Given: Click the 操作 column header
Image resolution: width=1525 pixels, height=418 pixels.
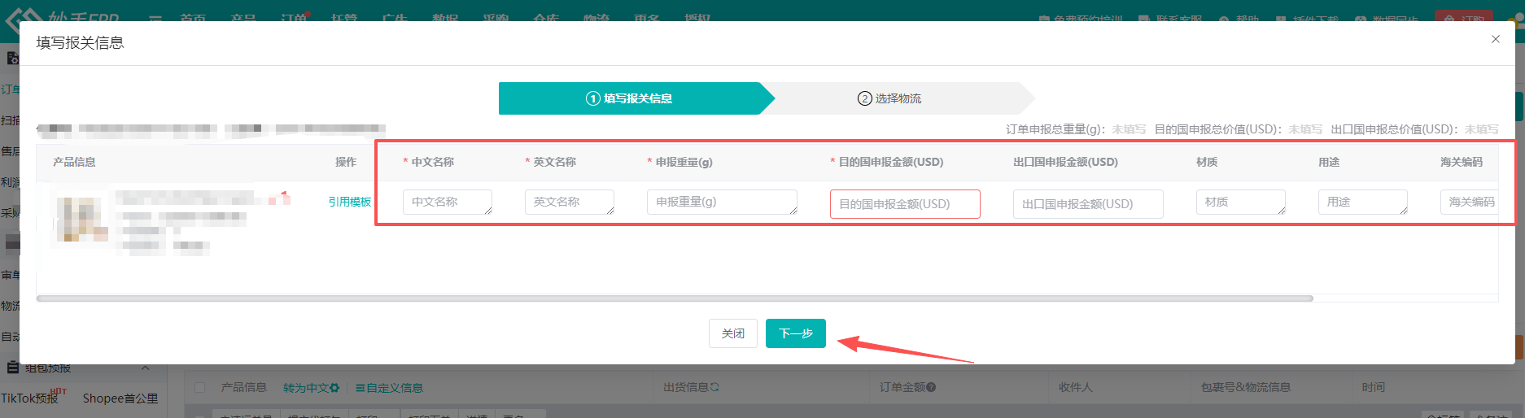Looking at the screenshot, I should coord(346,162).
